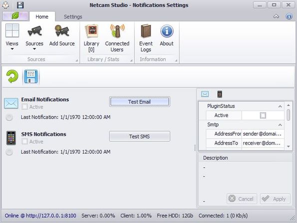
Task: Edit the AddressTo receiver@dom... value
Action: coord(263,143)
